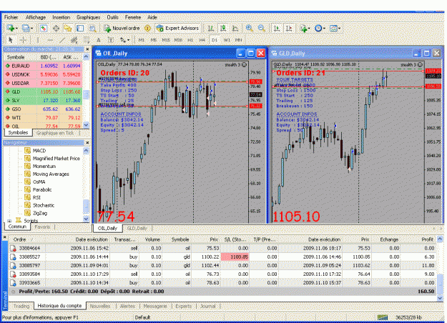Click the zoom out magnifier icon
The image size is (447, 323).
tap(262, 28)
